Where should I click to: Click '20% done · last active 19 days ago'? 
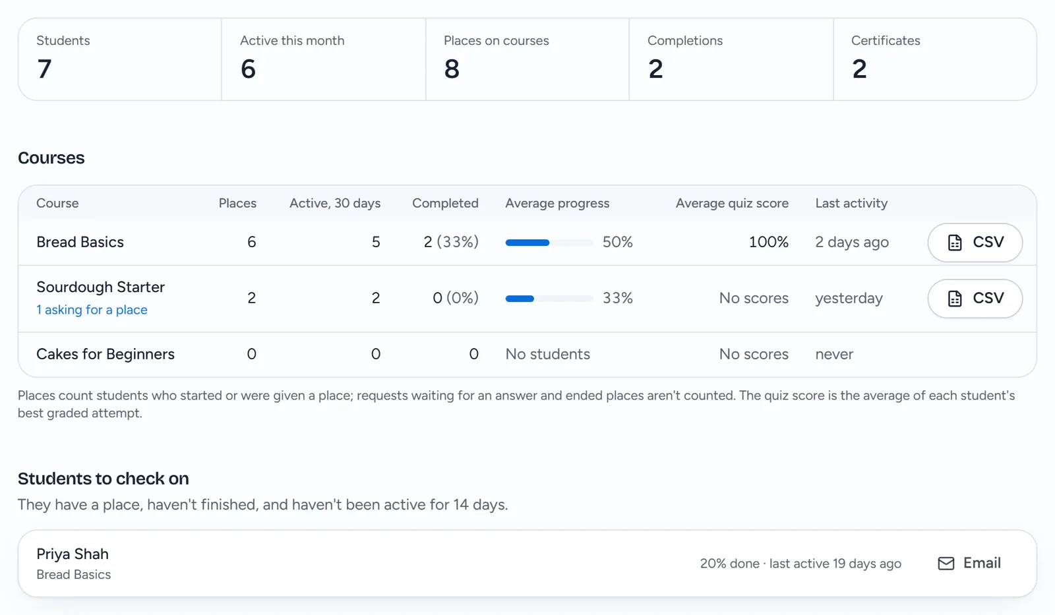[800, 564]
